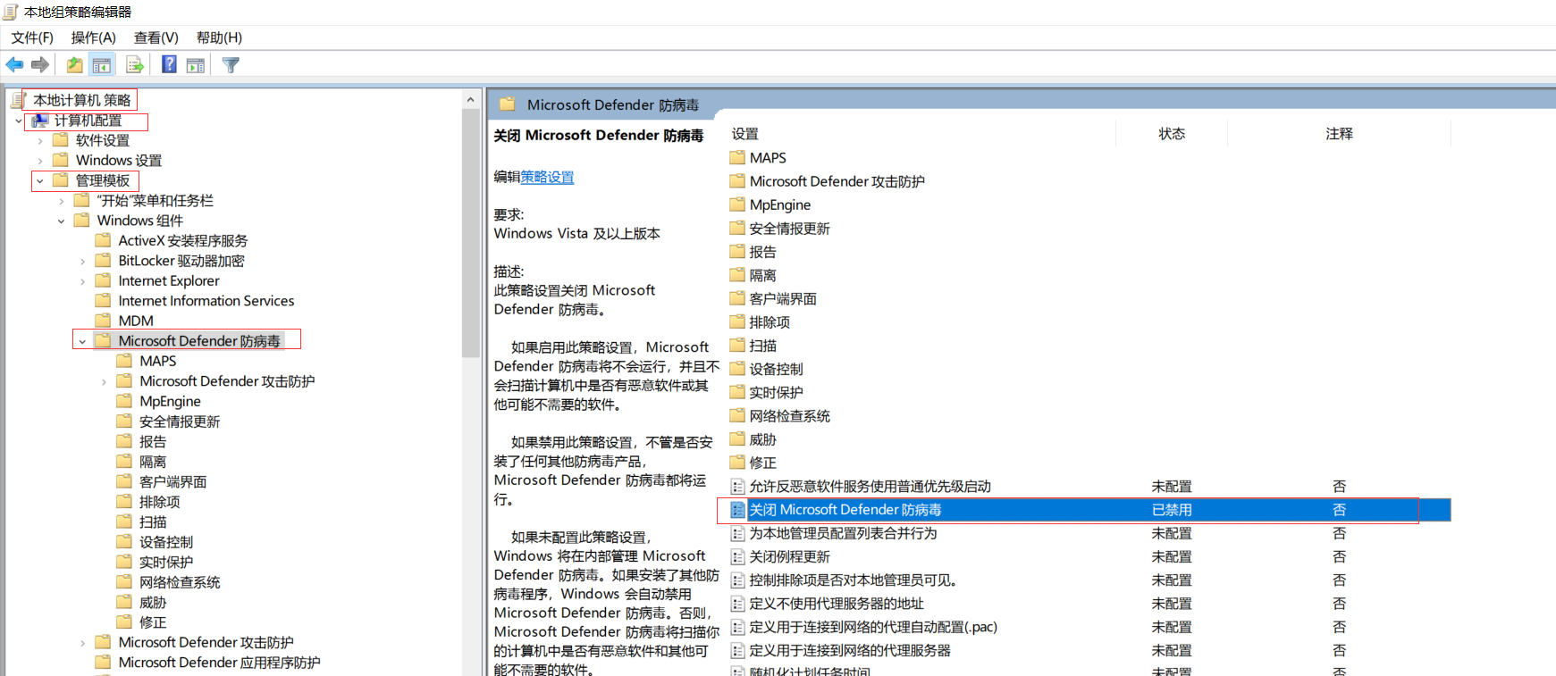1556x676 pixels.
Task: Click the Back arrow toolbar icon
Action: 14,64
